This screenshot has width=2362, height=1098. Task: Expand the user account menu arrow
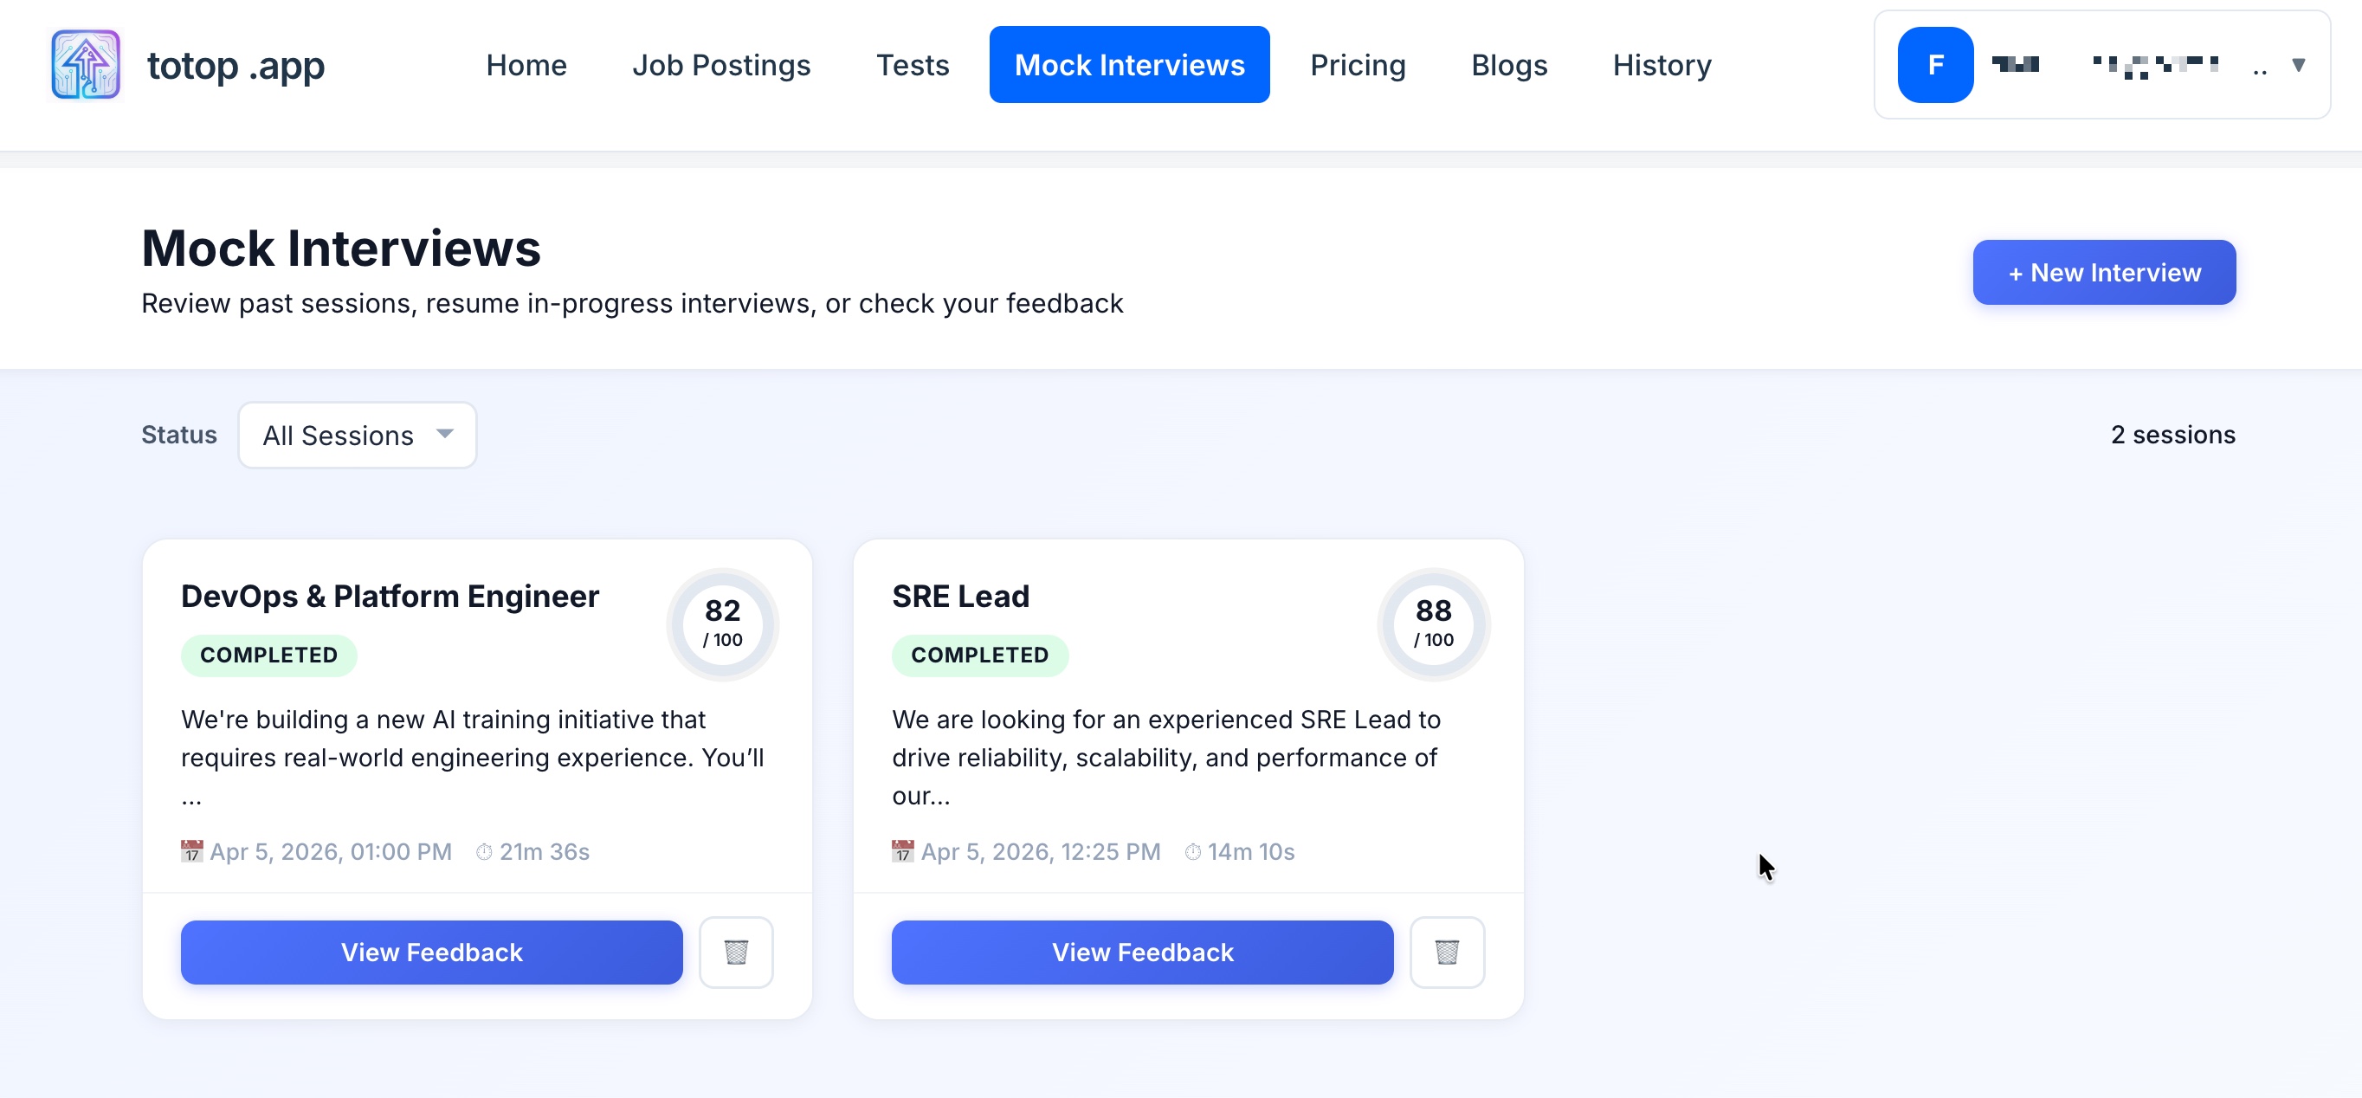click(2298, 65)
